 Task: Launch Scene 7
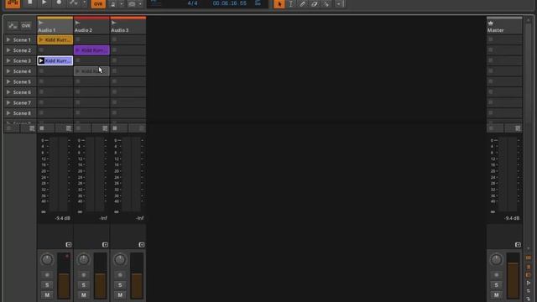tap(8, 102)
